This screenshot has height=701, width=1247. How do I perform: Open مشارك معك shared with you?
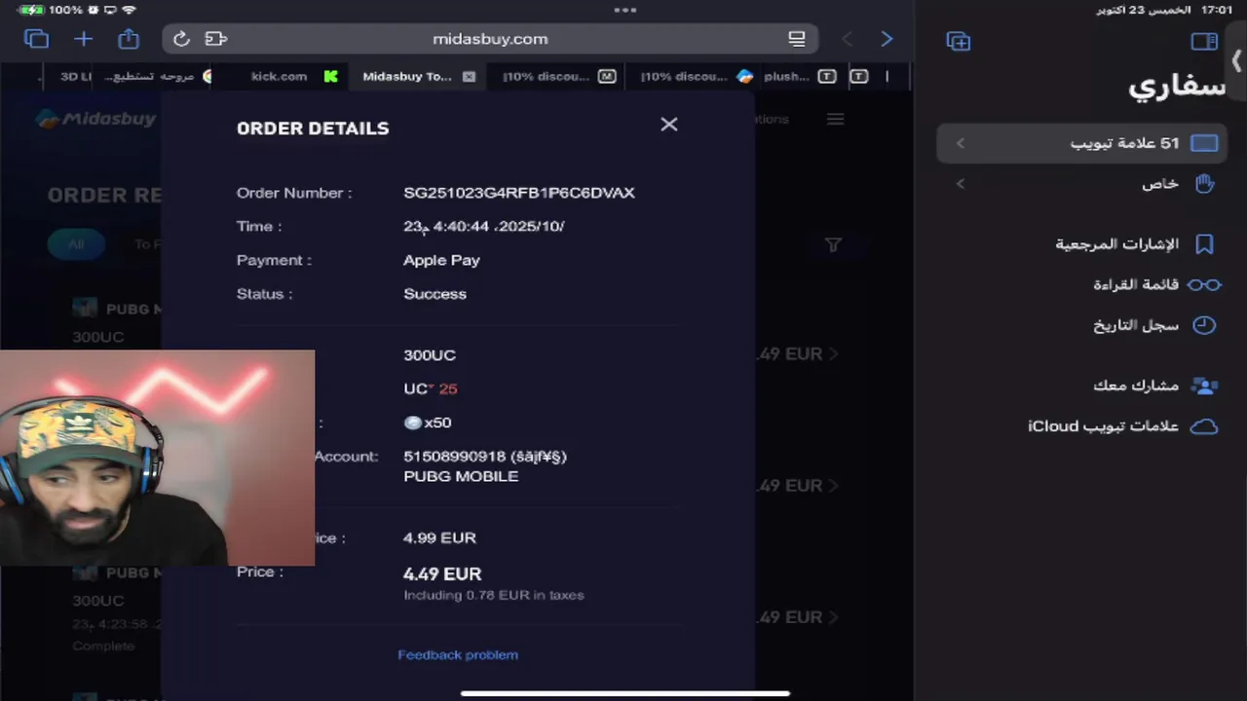click(1155, 386)
